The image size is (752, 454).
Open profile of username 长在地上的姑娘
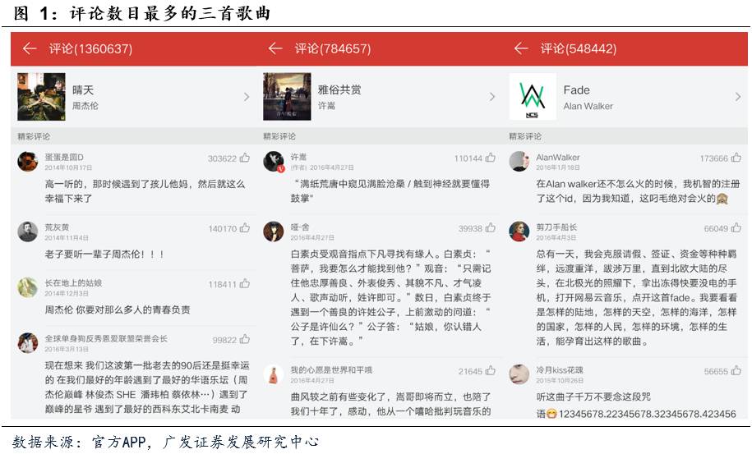[x=73, y=283]
